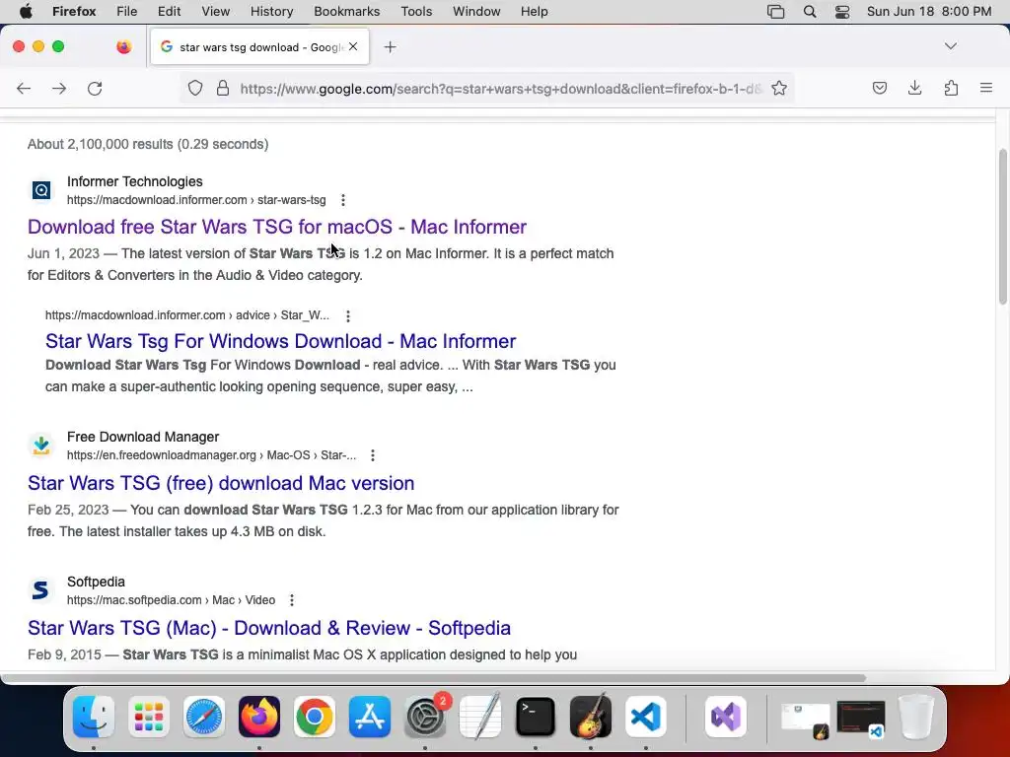Click the macdownload.informer.com star-wars-tsg URL

[x=196, y=200]
